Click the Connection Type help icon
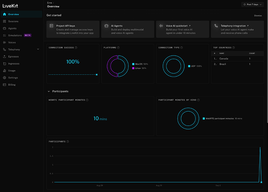Screen dimensions: 268x192 181,48
